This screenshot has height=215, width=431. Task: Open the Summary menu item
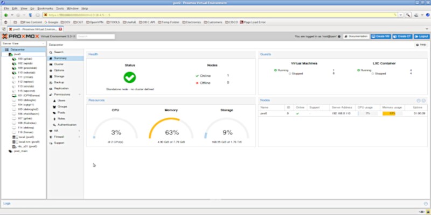tap(65, 58)
